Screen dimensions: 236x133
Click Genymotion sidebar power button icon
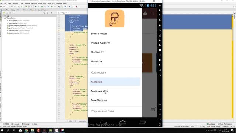160,125
